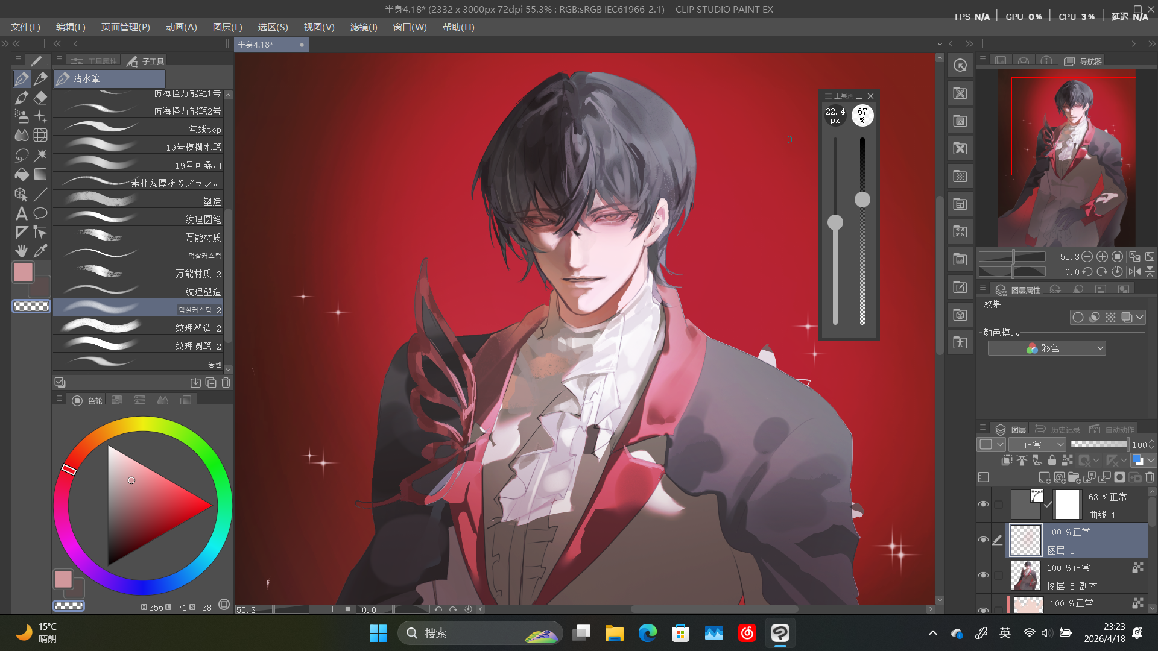Select the pen tool in the toolbox
This screenshot has height=651, width=1158.
22,79
